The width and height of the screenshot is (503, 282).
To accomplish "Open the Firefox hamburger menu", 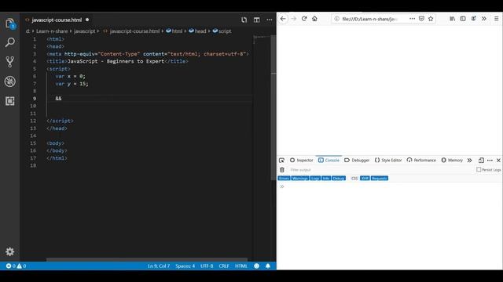I will point(496,19).
